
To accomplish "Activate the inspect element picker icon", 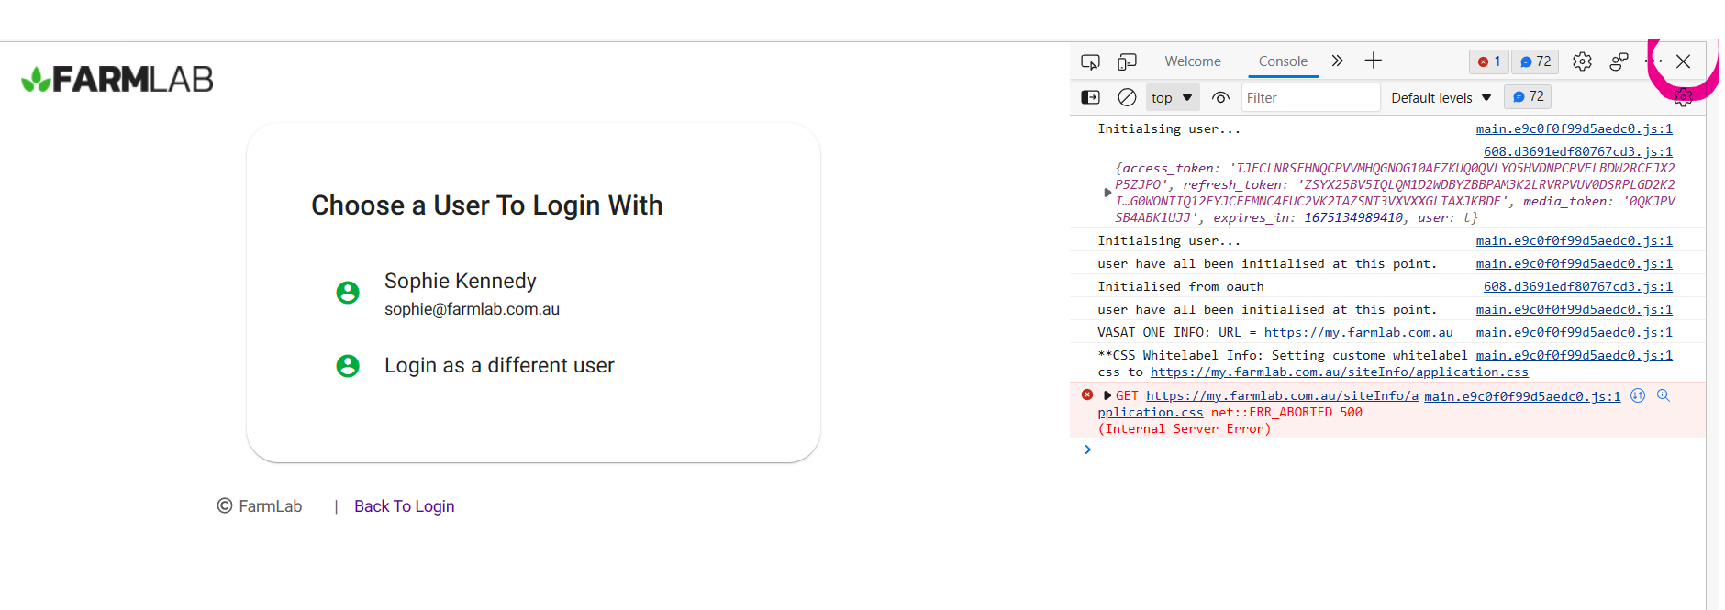I will click(x=1090, y=61).
